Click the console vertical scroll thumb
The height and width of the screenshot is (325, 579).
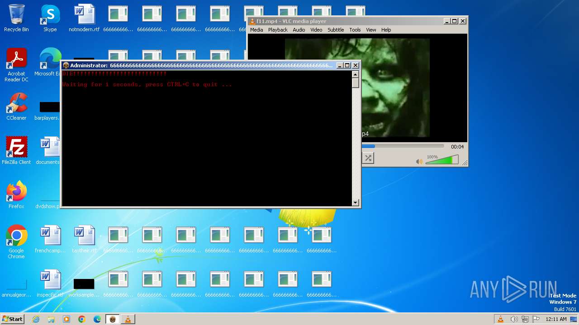356,83
